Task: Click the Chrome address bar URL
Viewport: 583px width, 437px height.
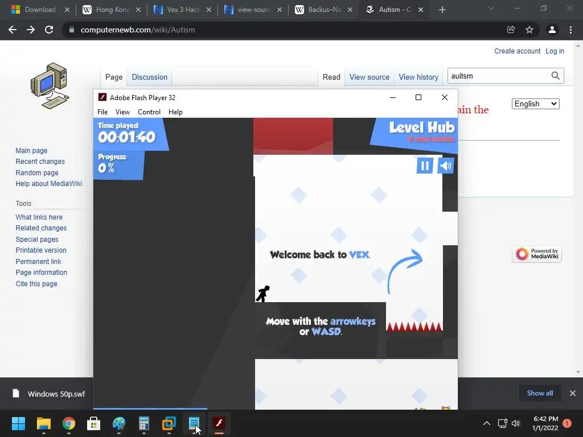Action: (x=138, y=30)
